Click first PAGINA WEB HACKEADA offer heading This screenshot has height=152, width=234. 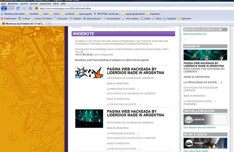tap(135, 71)
